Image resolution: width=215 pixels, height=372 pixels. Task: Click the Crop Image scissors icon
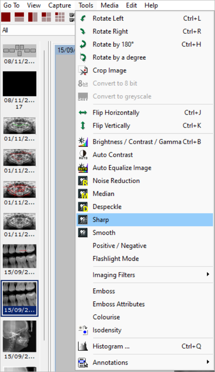[83, 71]
